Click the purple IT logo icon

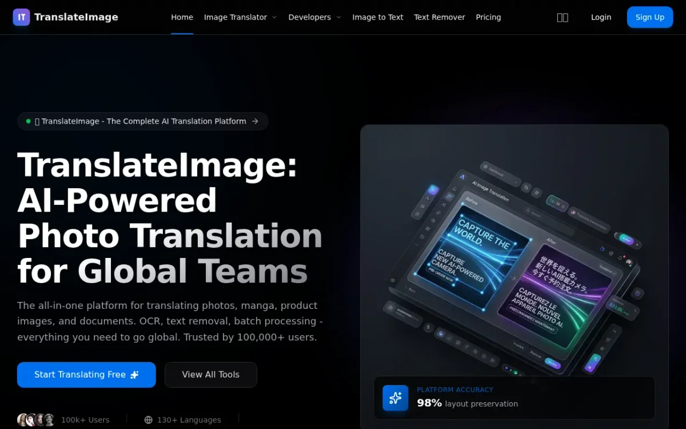22,17
